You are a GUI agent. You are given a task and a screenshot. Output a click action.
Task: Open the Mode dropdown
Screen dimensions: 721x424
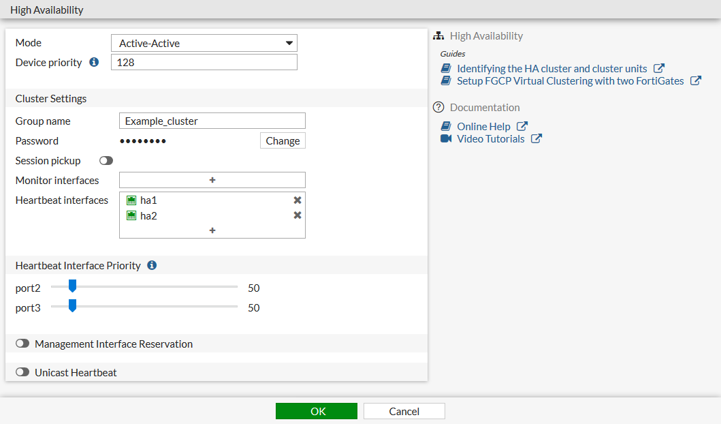tap(204, 43)
